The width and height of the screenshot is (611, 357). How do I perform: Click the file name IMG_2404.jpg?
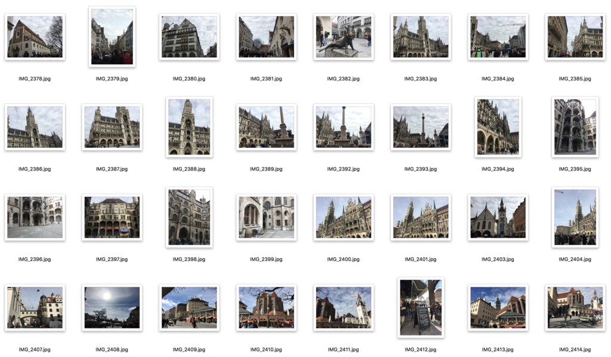tap(575, 259)
